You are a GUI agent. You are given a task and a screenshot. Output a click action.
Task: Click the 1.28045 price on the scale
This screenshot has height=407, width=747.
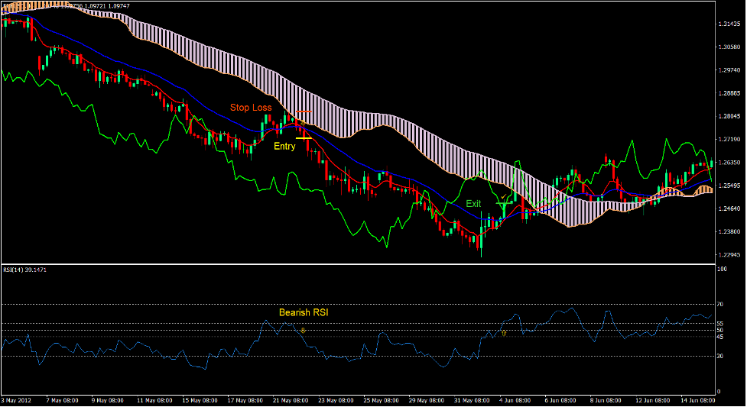(x=729, y=116)
